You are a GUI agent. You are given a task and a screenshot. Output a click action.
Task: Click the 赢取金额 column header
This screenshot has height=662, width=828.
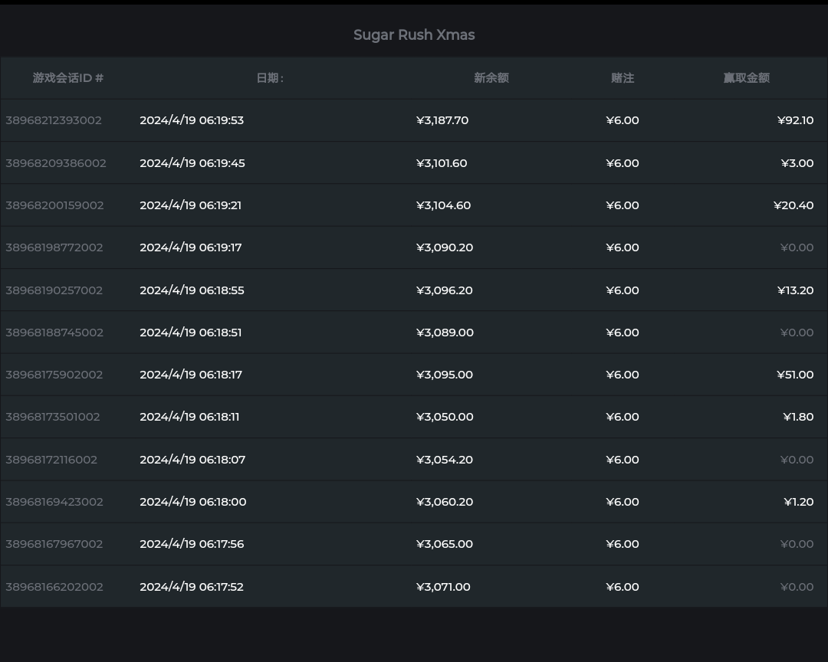pyautogui.click(x=746, y=78)
